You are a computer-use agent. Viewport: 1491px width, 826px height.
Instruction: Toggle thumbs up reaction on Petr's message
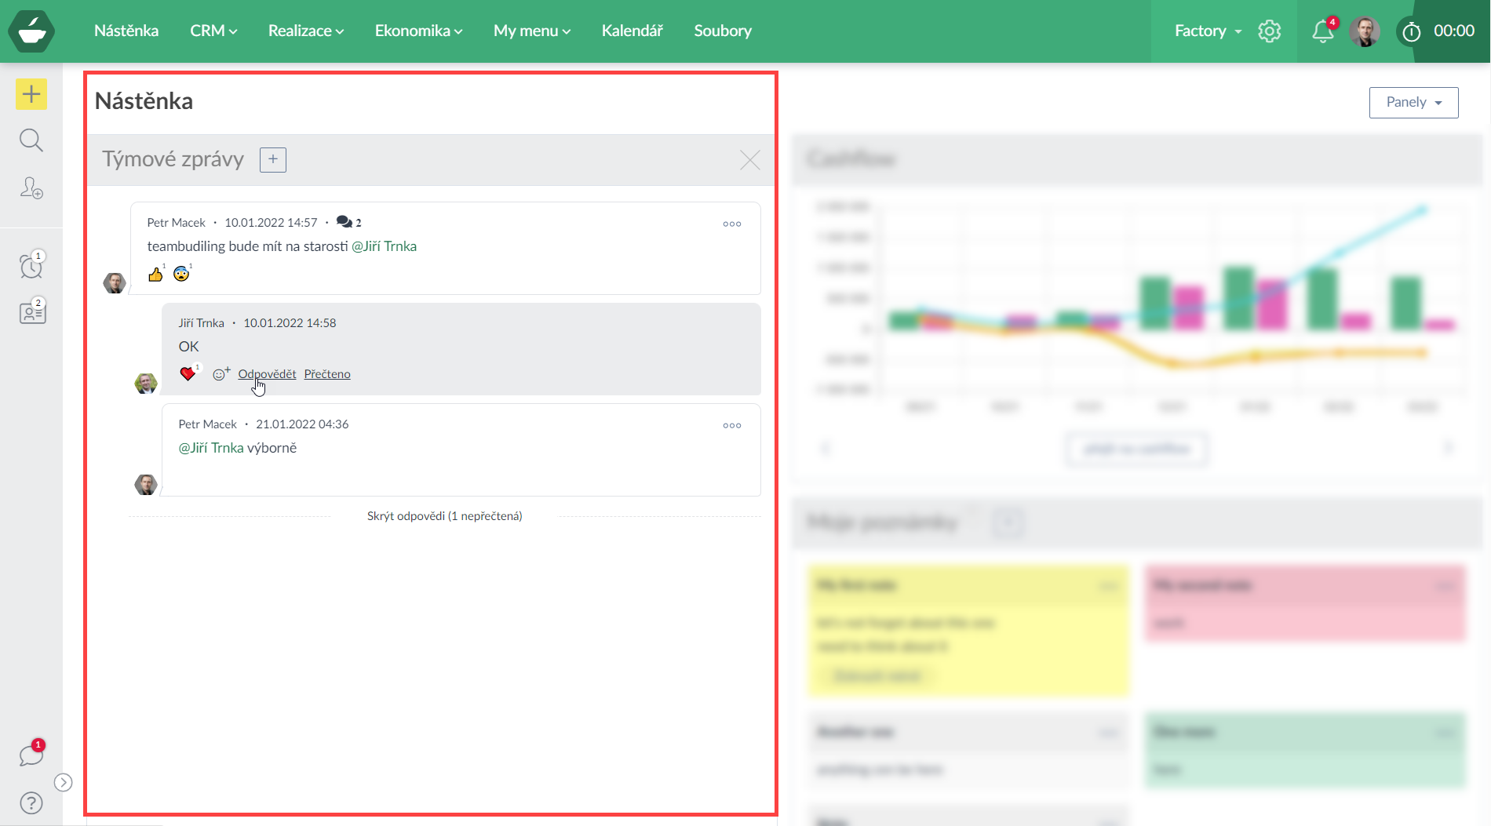click(x=155, y=274)
